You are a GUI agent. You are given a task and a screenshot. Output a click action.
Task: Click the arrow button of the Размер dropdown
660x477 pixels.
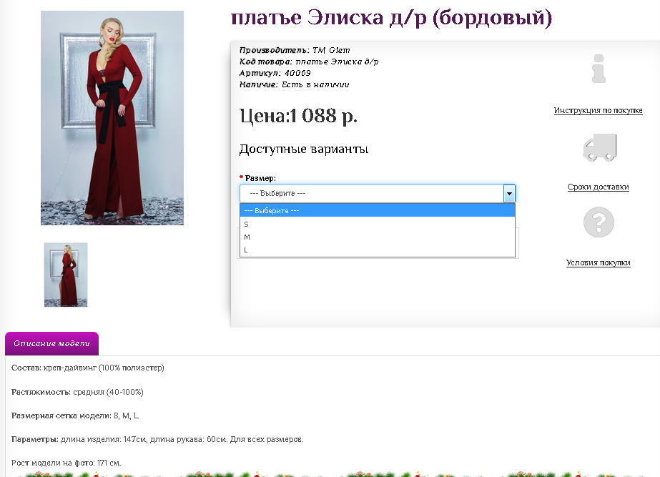pyautogui.click(x=508, y=193)
